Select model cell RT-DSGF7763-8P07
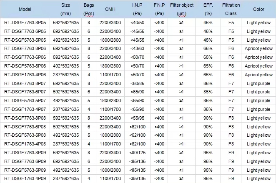Viewport: 276px width, 183px height. tap(25, 83)
